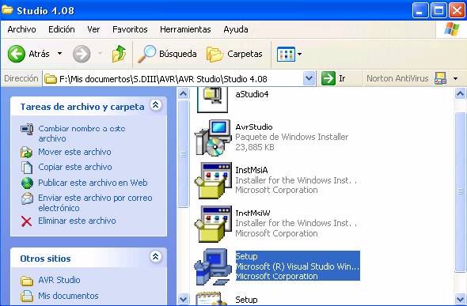Screen dimensions: 467x306
Task: Open the Forward history dropdown arrow
Action: [100, 54]
